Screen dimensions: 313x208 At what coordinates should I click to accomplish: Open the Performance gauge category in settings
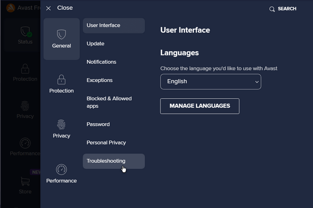(61, 174)
